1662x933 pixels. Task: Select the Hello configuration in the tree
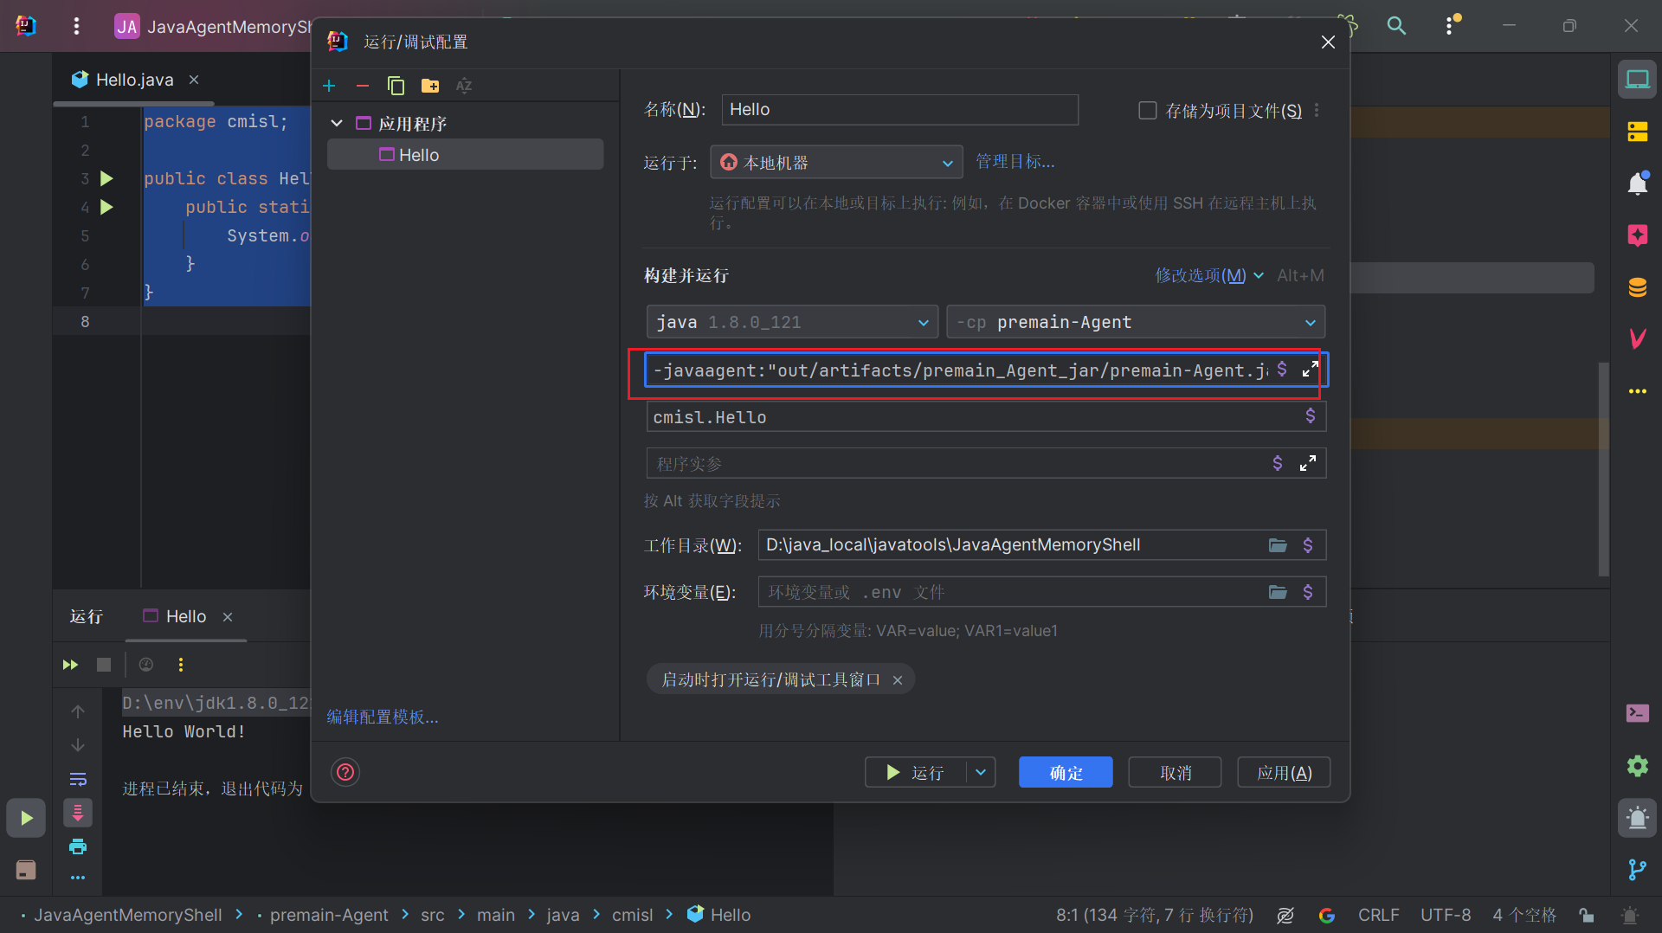click(x=466, y=155)
